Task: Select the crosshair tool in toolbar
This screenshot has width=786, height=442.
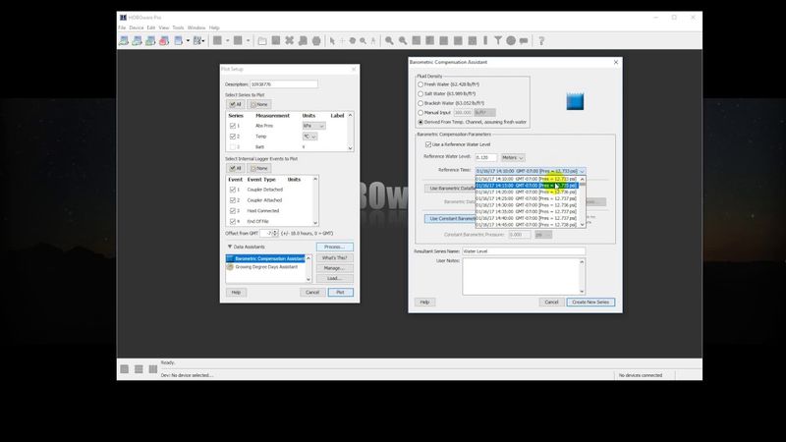Action: (x=342, y=41)
